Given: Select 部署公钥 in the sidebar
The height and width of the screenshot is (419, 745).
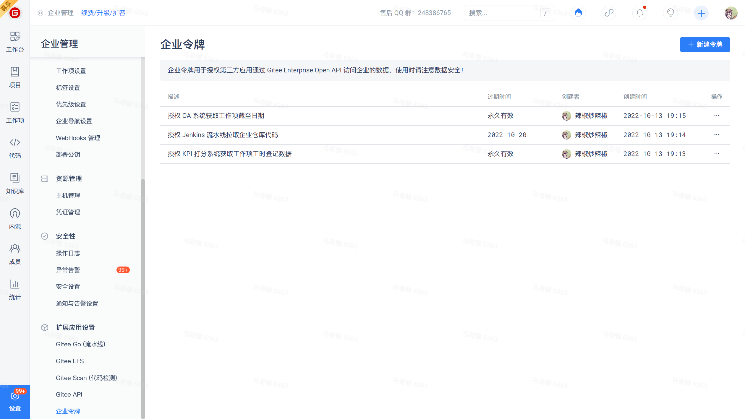Looking at the screenshot, I should pyautogui.click(x=68, y=155).
